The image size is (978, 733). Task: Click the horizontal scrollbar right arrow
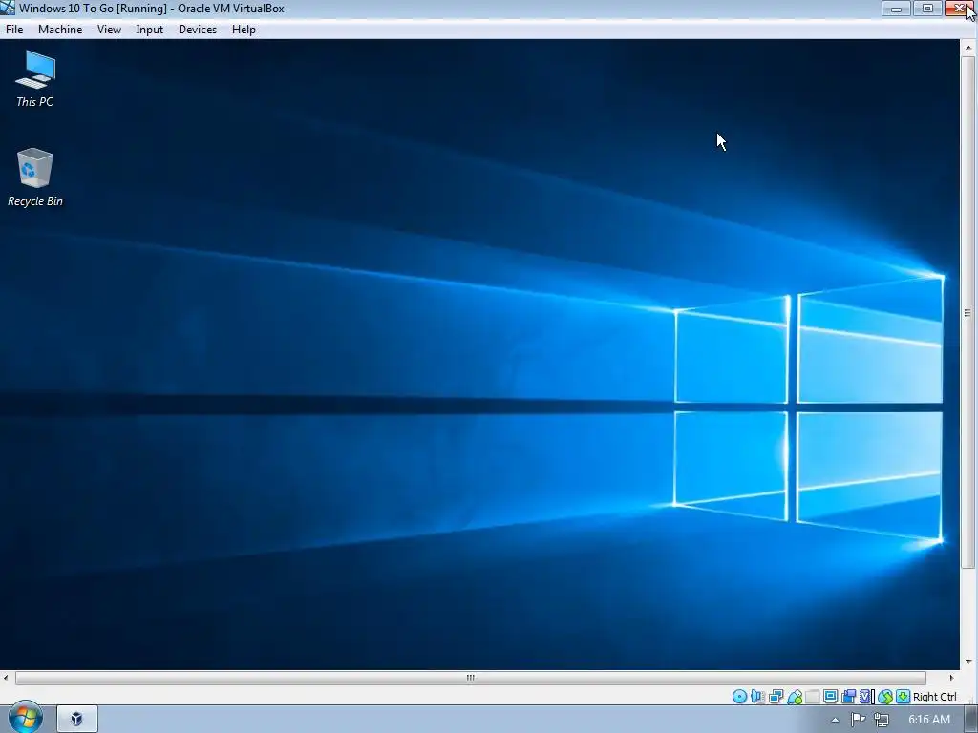point(952,678)
